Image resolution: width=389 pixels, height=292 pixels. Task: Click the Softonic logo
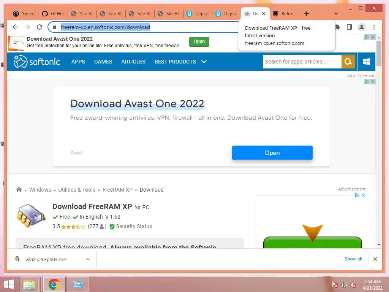point(37,62)
